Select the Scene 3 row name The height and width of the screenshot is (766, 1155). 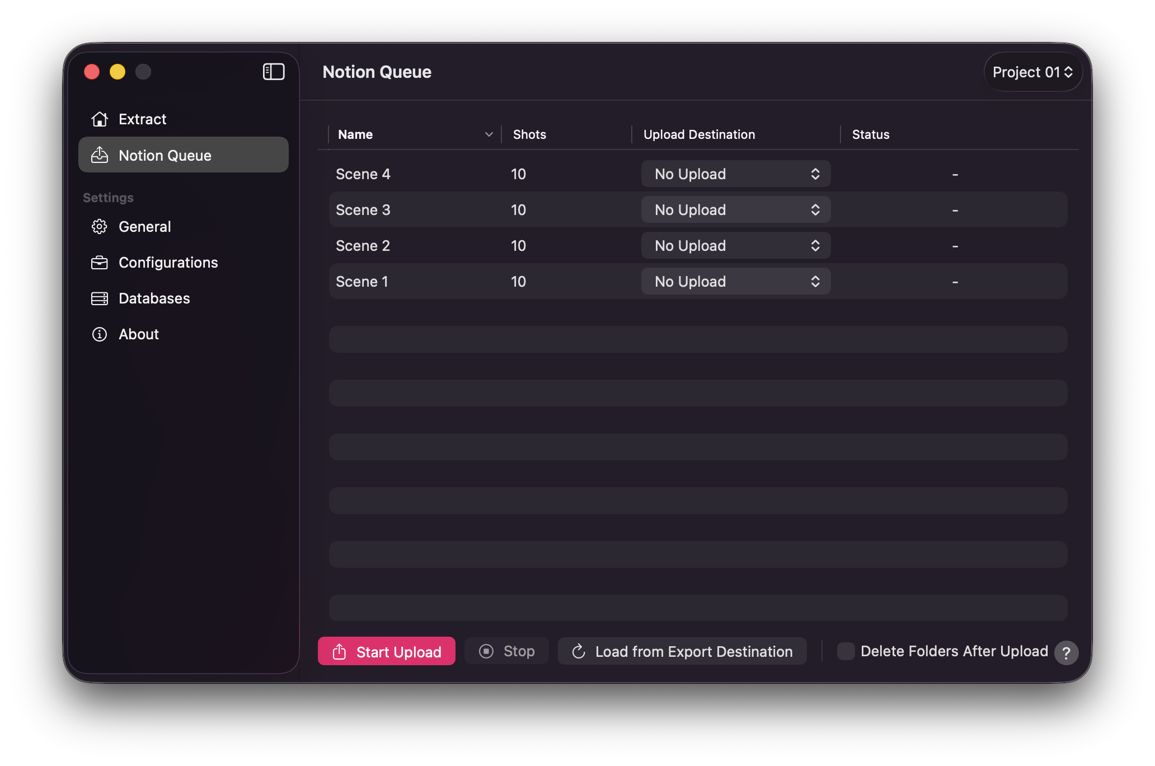tap(363, 210)
